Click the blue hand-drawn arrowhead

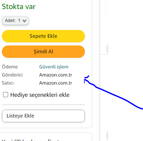(86, 79)
